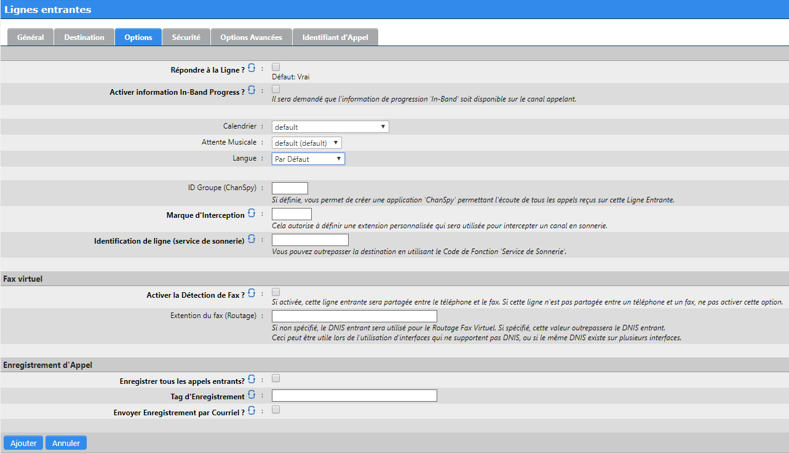Open the Langue dropdown

pos(308,159)
